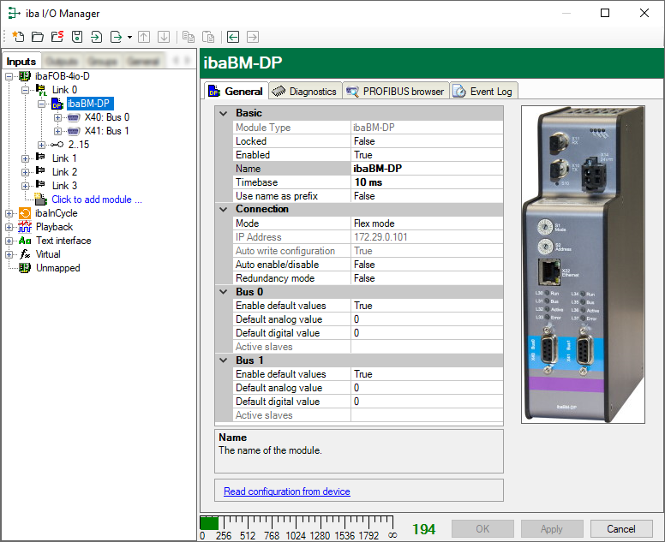This screenshot has width=665, height=542.
Task: Click the X40: Bus 0 connector icon
Action: point(73,117)
